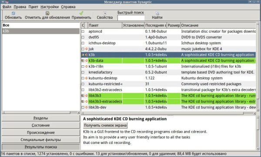The height and width of the screenshot is (157, 261).
Task: Click the Обновить reload icon
Action: click(13, 13)
